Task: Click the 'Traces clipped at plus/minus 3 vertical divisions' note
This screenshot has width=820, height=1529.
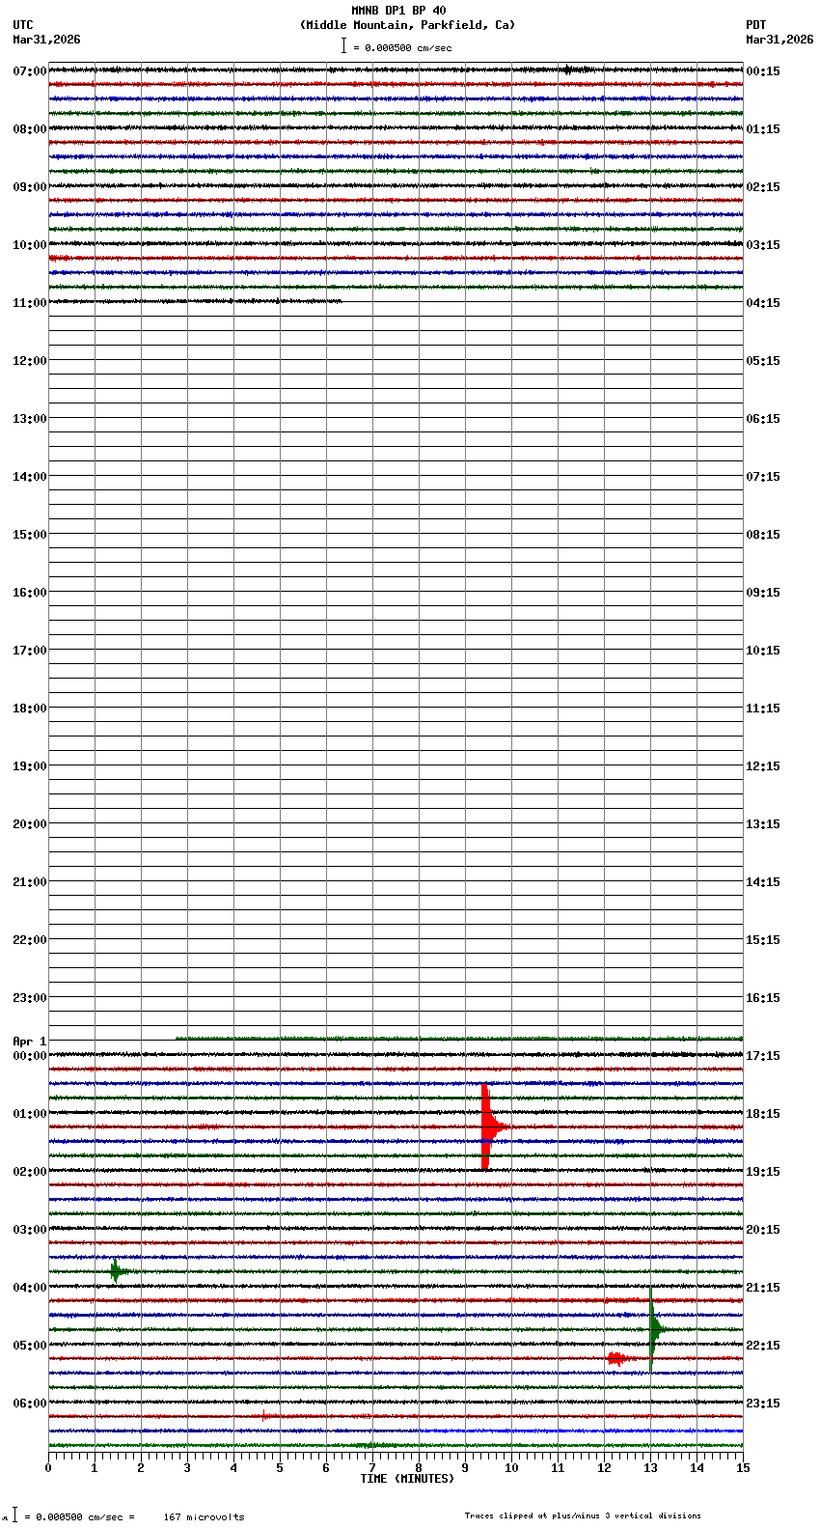Action: point(583,1515)
